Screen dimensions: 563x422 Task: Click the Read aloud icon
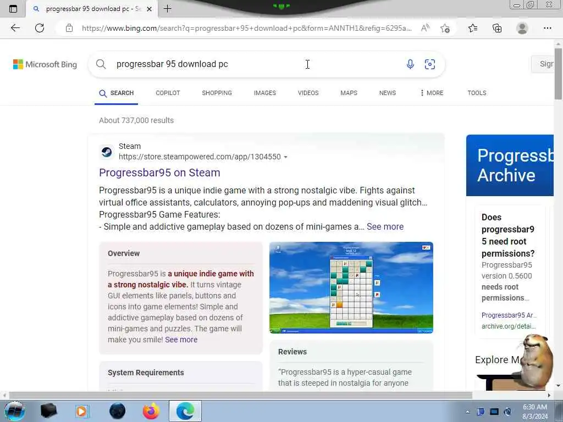coord(425,28)
